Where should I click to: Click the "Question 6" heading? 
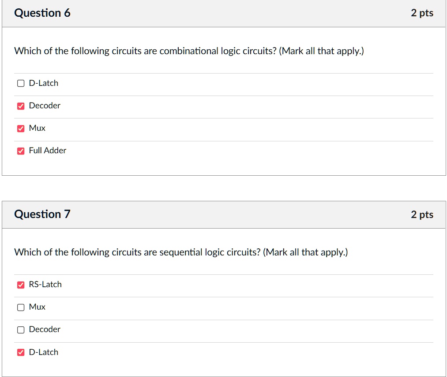[42, 13]
